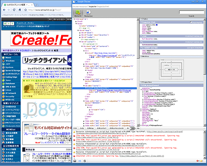Dock inspector using bottom-left dock icon
This screenshot has height=166, width=207.
click(x=75, y=161)
